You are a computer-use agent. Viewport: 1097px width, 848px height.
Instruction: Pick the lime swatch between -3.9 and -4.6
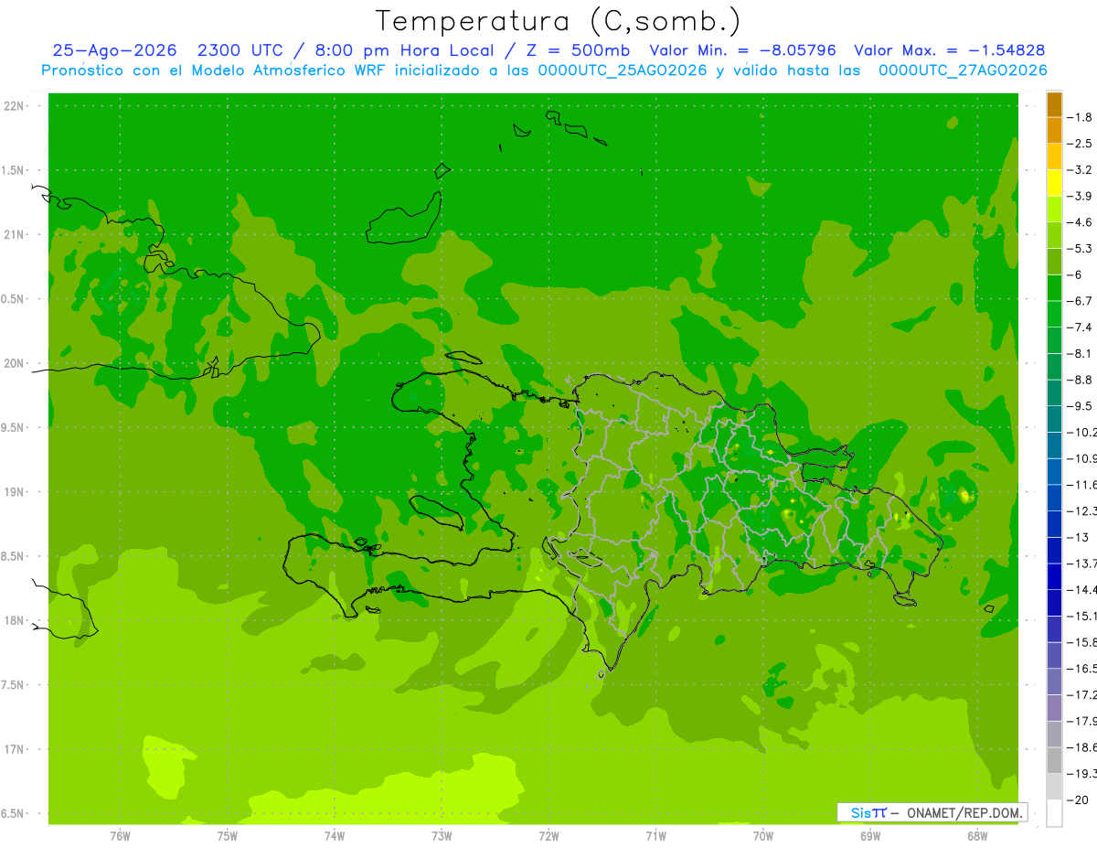coord(1054,209)
